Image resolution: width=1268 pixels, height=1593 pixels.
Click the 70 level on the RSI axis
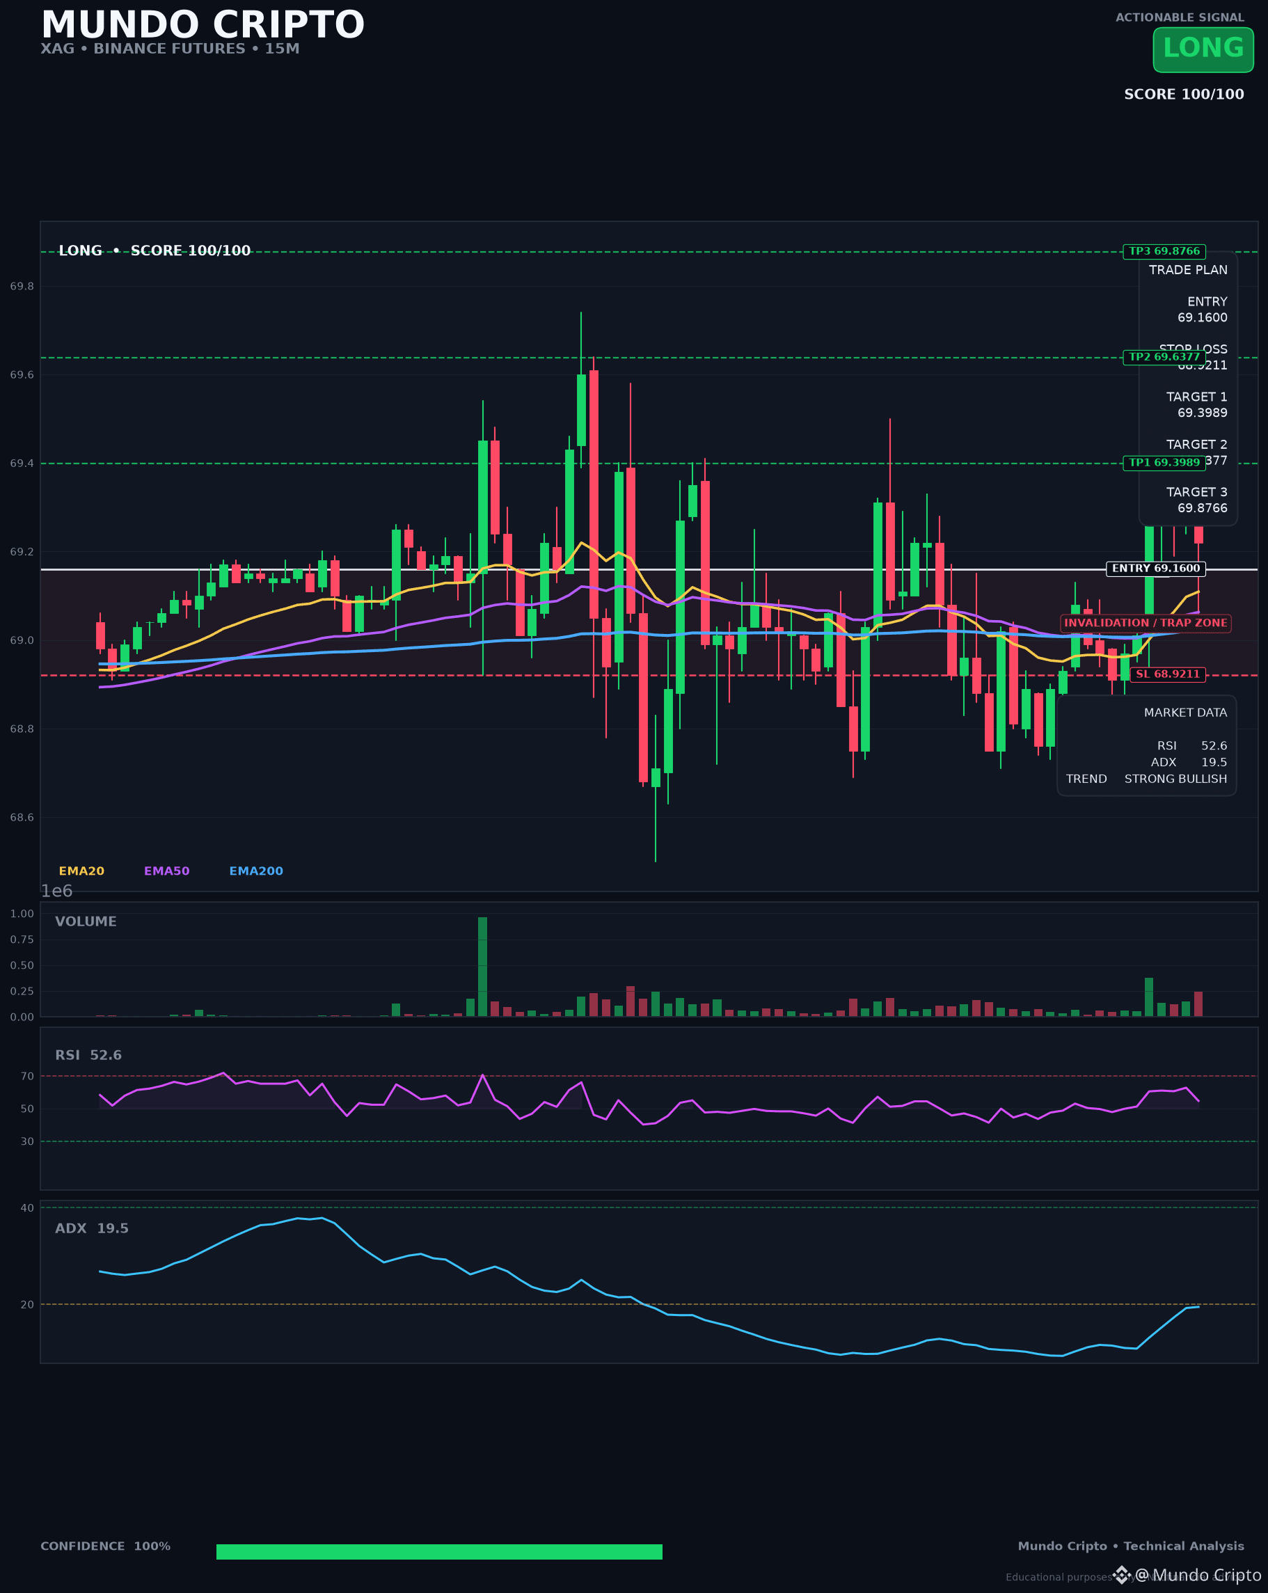click(27, 1077)
